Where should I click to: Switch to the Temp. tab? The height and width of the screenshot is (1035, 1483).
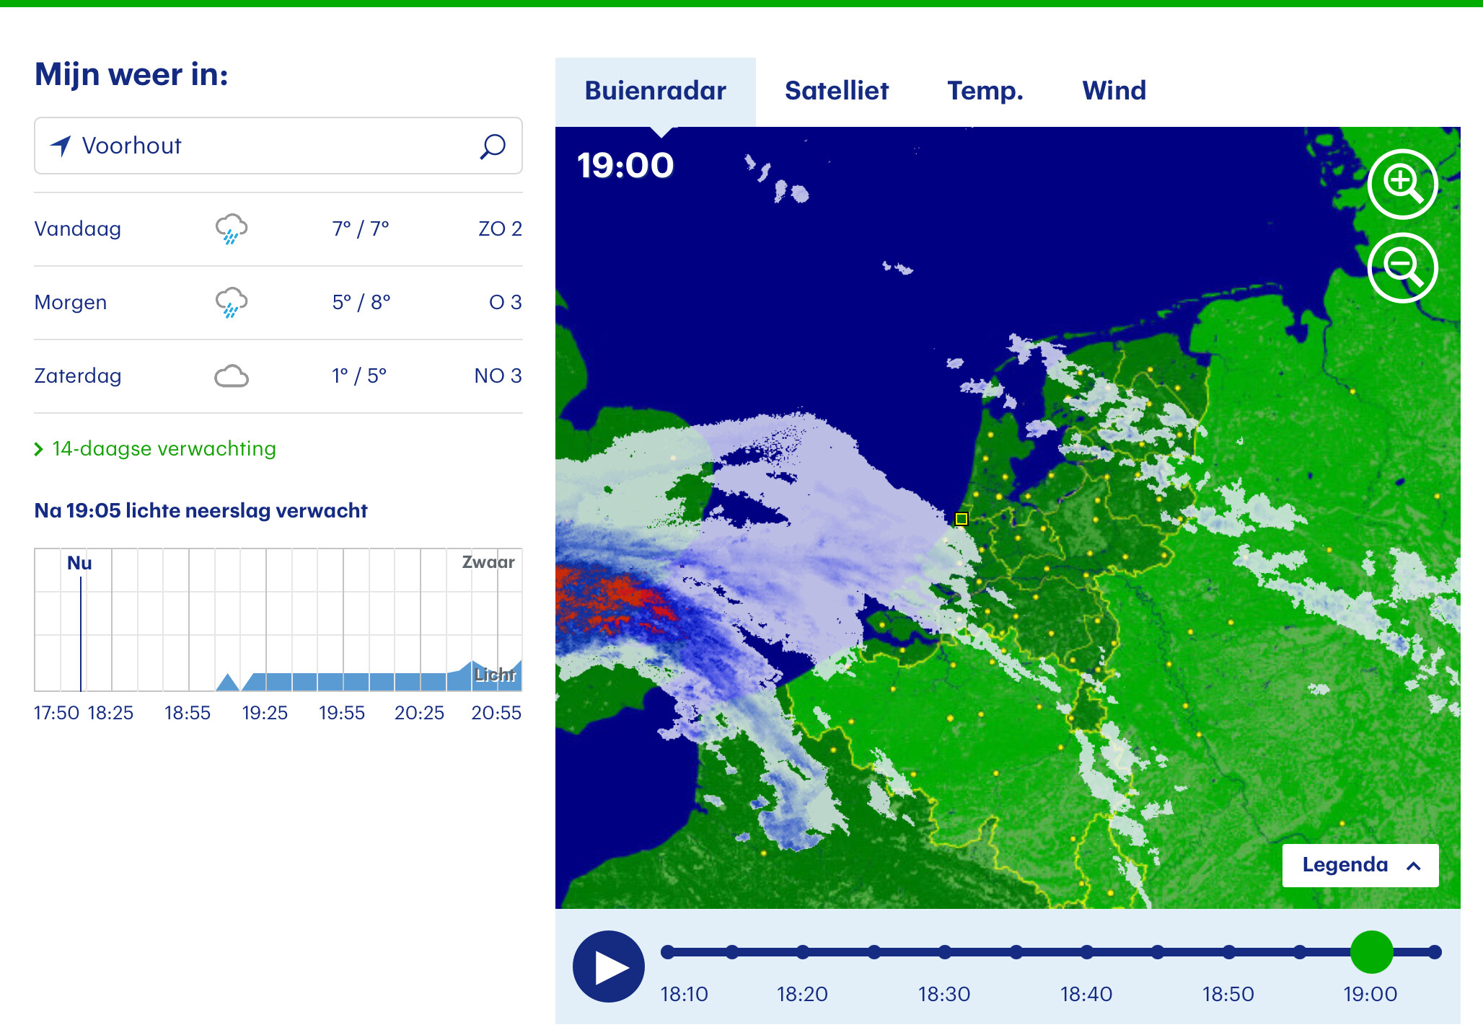(985, 91)
